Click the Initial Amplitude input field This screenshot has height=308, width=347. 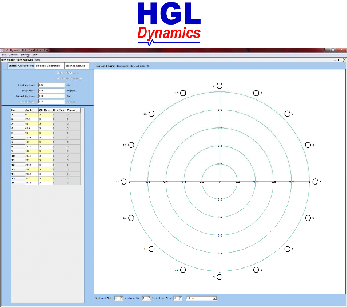click(51, 85)
